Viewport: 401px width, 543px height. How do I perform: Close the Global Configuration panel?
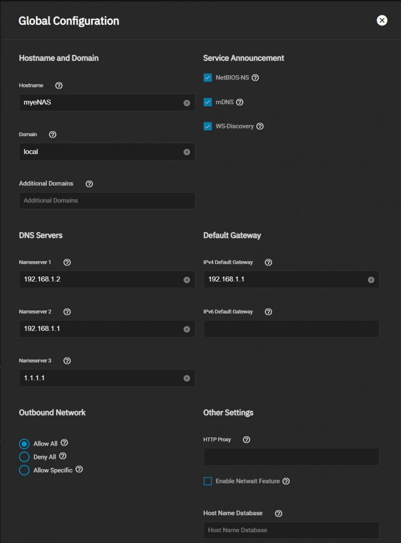(x=382, y=20)
